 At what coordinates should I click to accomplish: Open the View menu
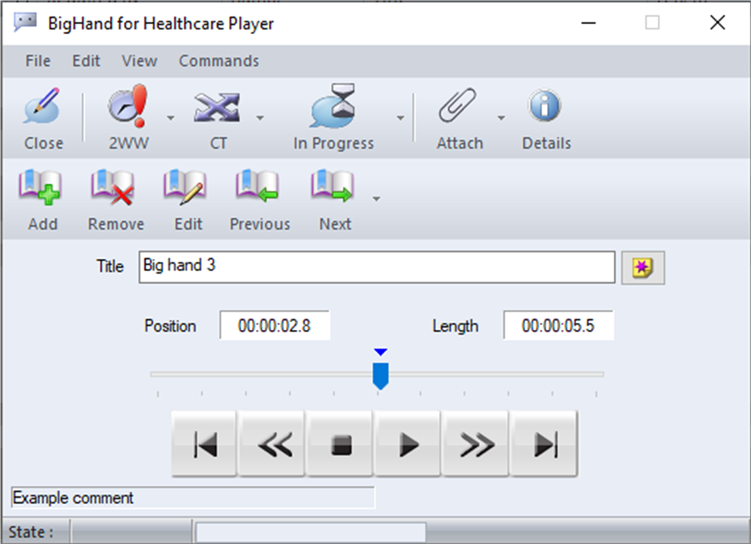tap(139, 61)
